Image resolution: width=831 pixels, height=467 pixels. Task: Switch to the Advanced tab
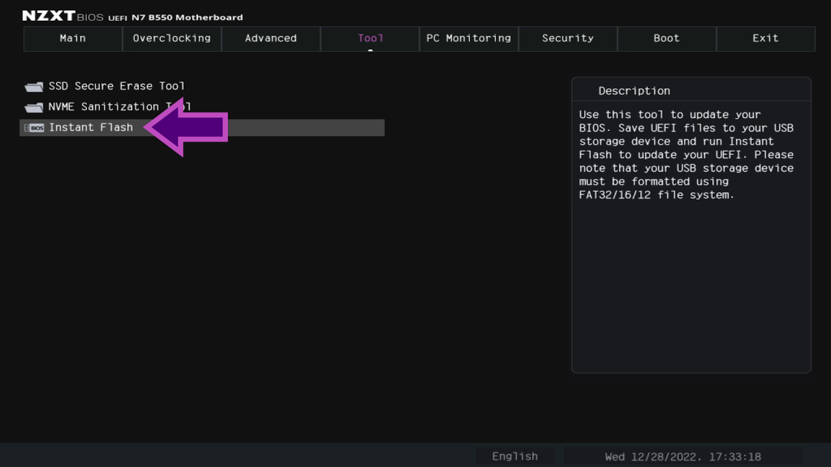(271, 38)
